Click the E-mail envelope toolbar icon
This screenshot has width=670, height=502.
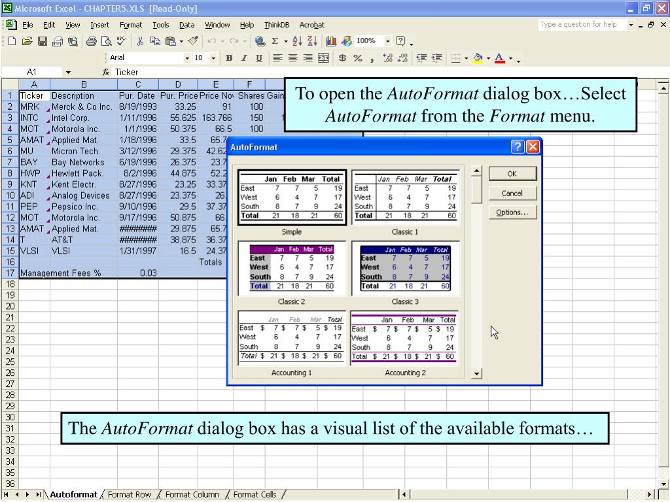(x=58, y=41)
